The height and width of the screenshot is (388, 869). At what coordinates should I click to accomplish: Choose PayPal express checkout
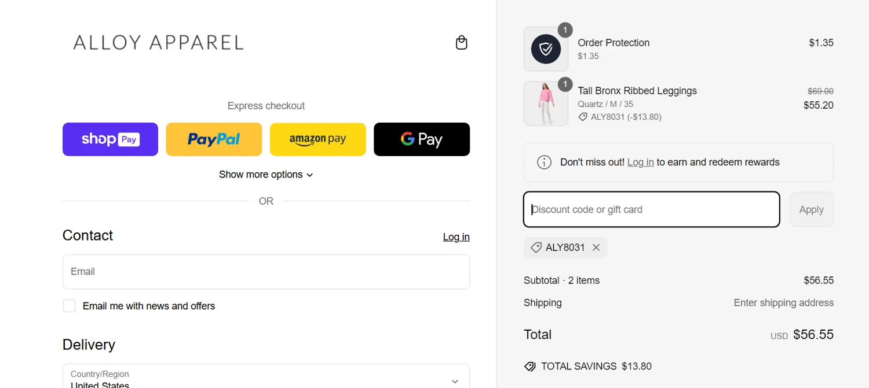pyautogui.click(x=214, y=139)
